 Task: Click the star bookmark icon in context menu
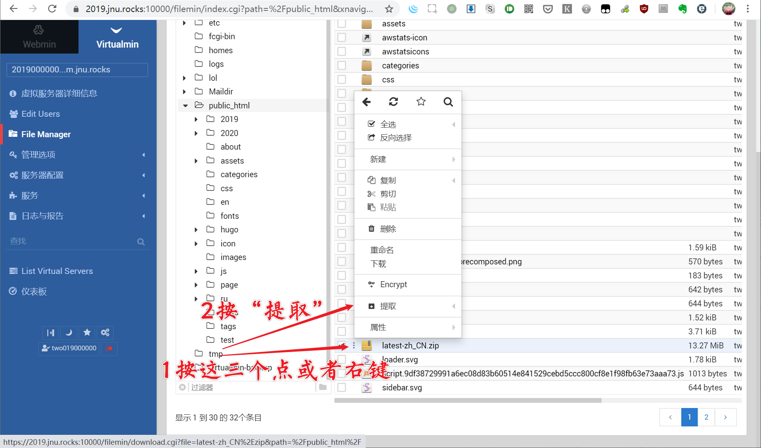click(421, 102)
